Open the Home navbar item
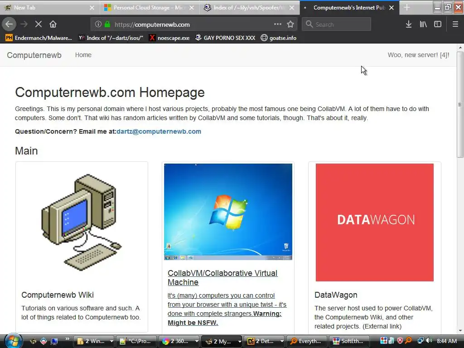The image size is (464, 348). tap(83, 55)
